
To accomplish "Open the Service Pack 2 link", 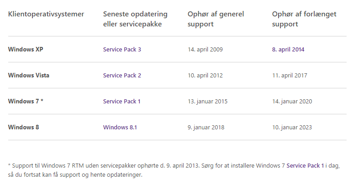I will pos(122,75).
